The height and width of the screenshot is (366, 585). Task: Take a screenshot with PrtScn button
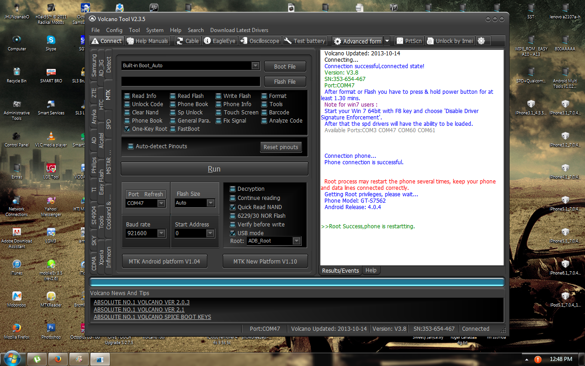(x=409, y=41)
